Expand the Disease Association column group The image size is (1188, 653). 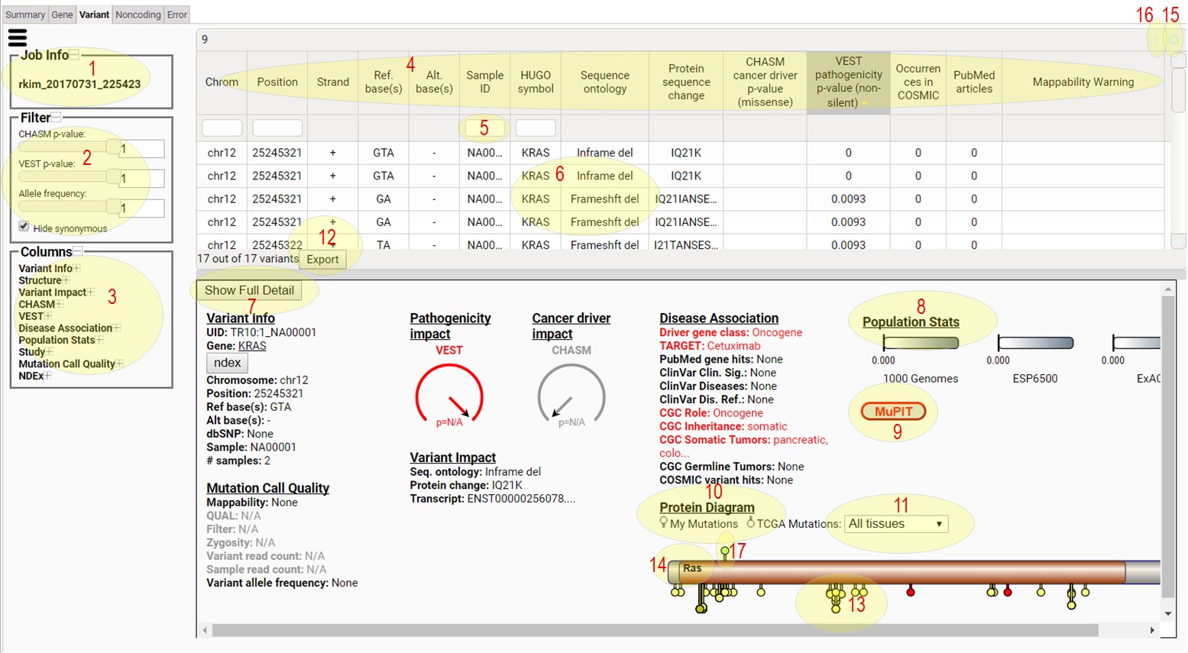(117, 328)
